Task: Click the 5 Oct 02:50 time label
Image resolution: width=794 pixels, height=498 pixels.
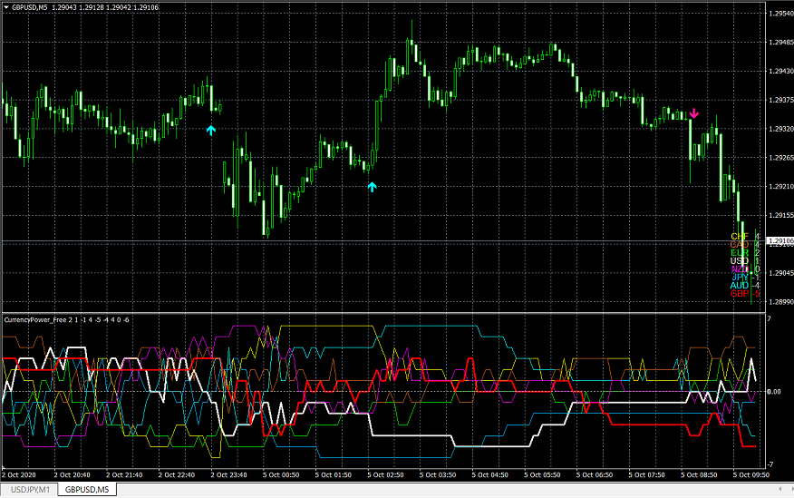Action: 385,475
